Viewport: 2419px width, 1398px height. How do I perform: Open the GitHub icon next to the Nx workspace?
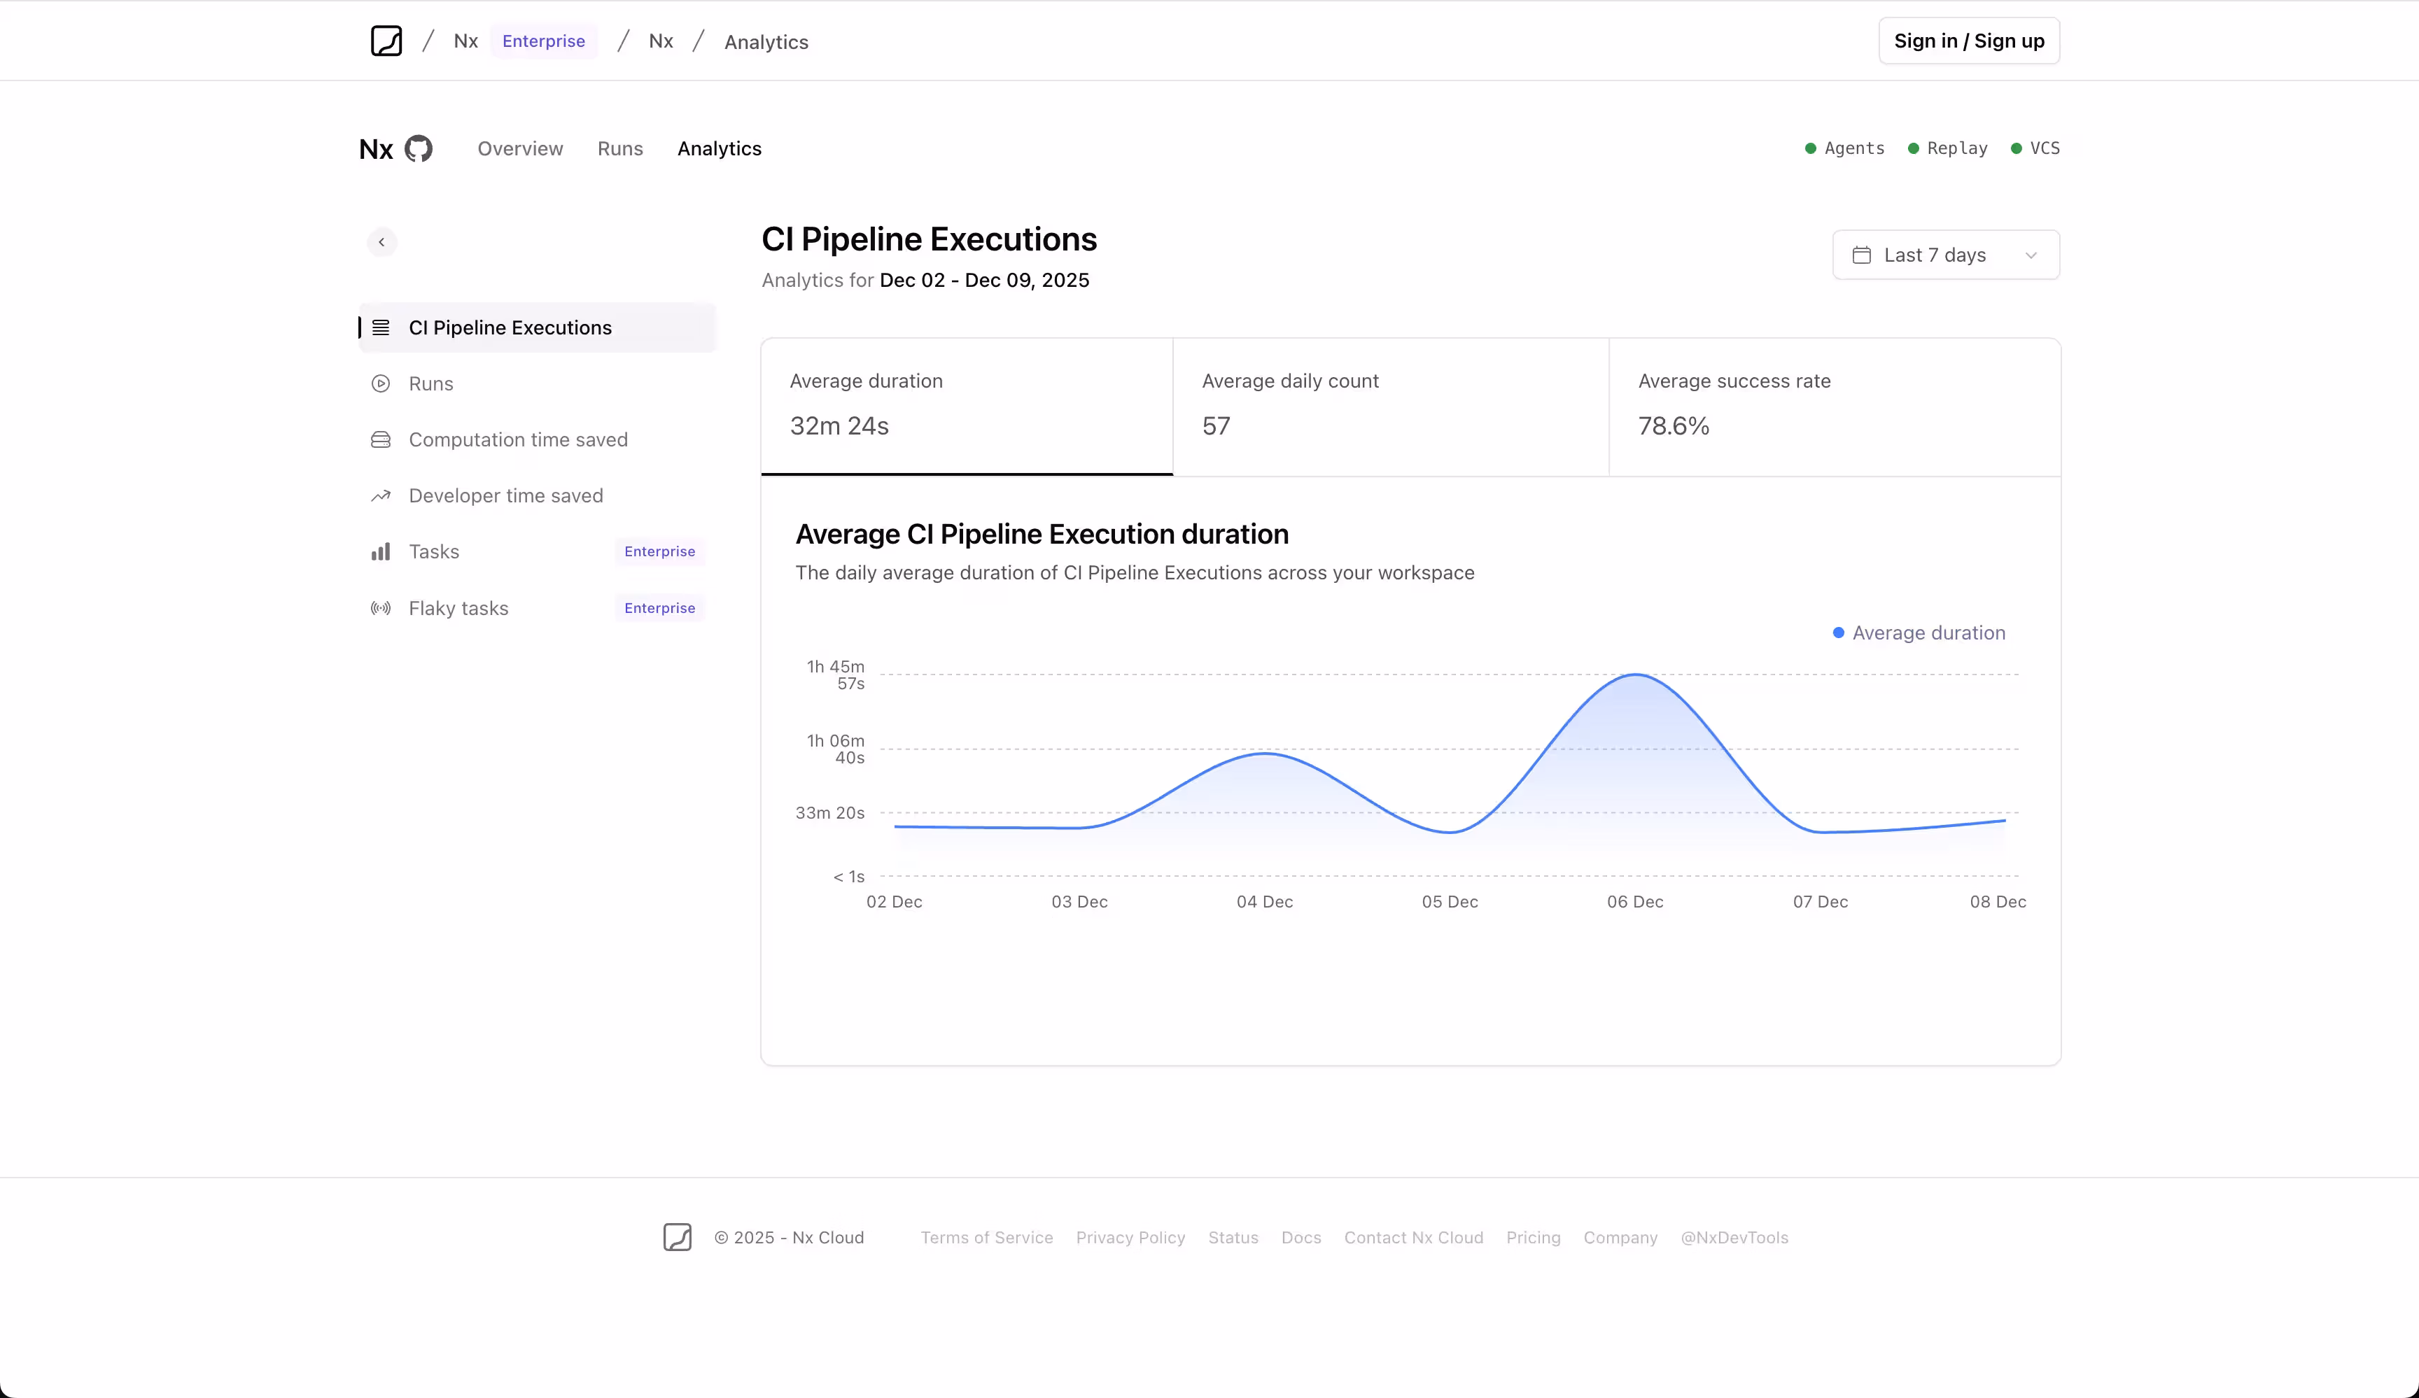[x=416, y=149]
